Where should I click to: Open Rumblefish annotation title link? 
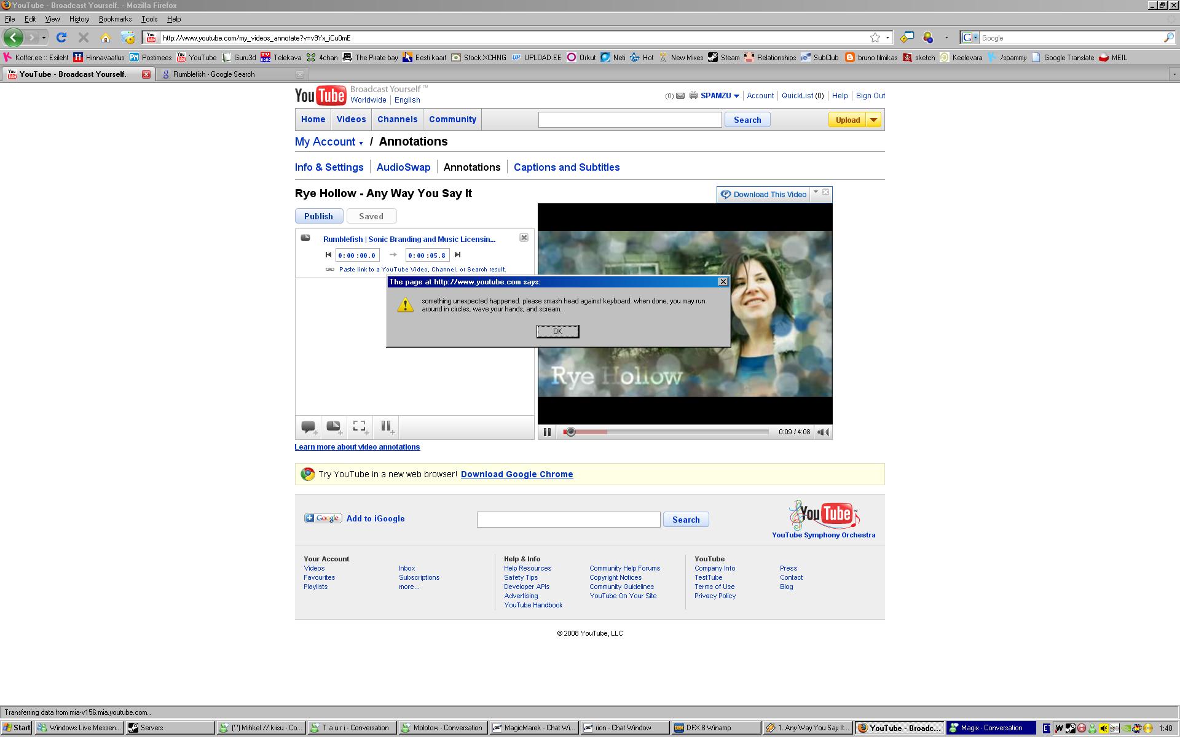coord(409,240)
